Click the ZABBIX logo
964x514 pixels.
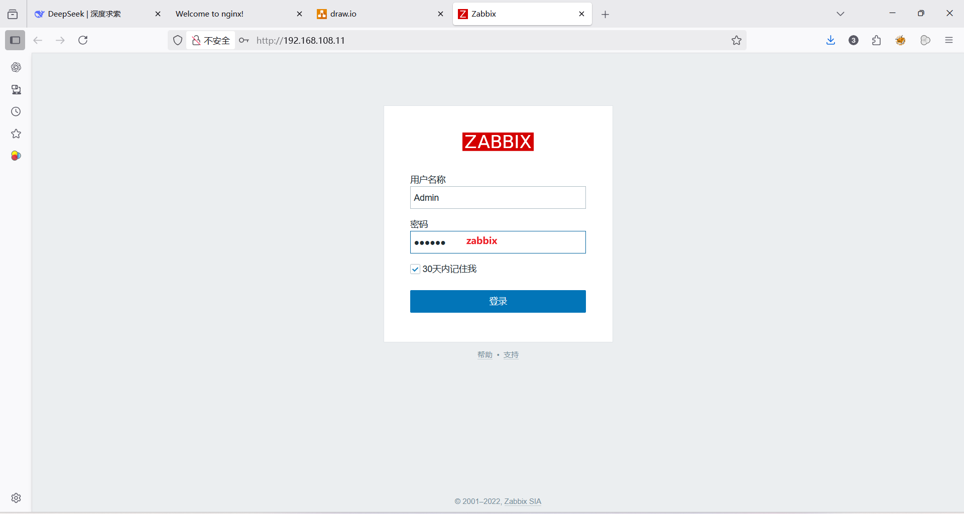498,142
